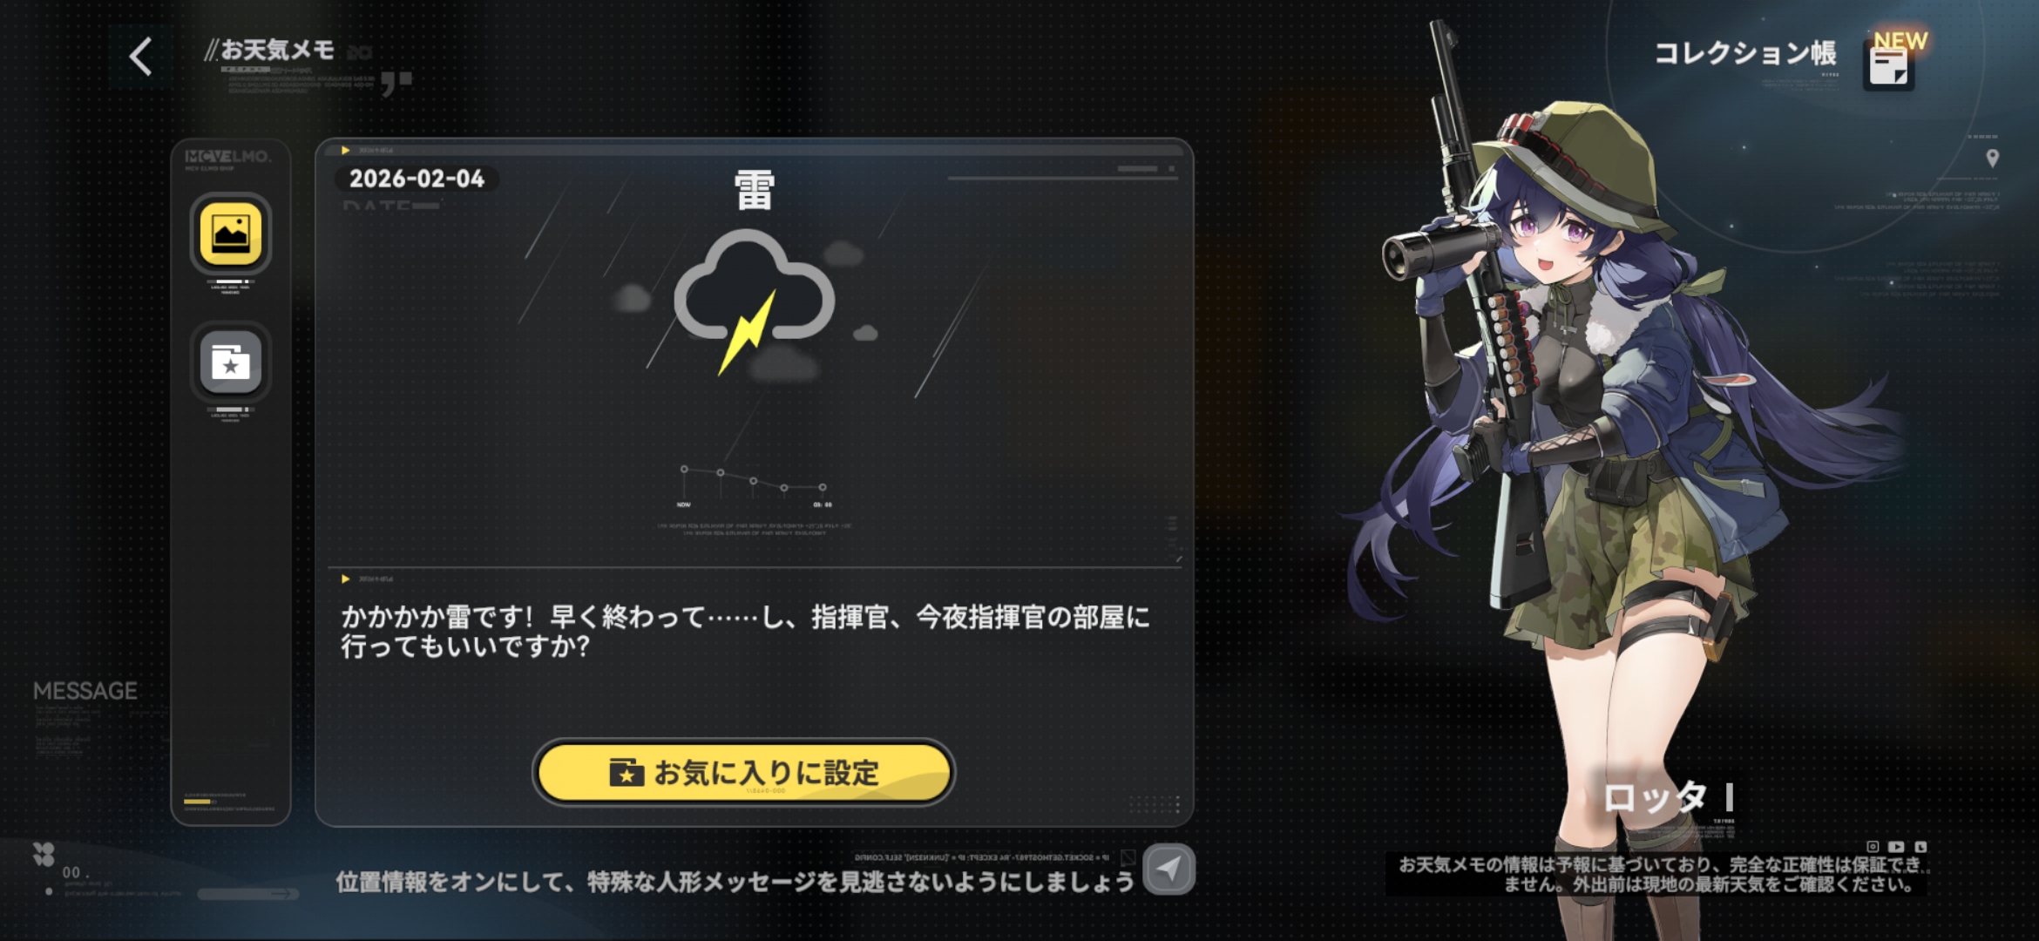Click the お天気メモ page title
Screen dimensions: 2039x941
tap(277, 51)
